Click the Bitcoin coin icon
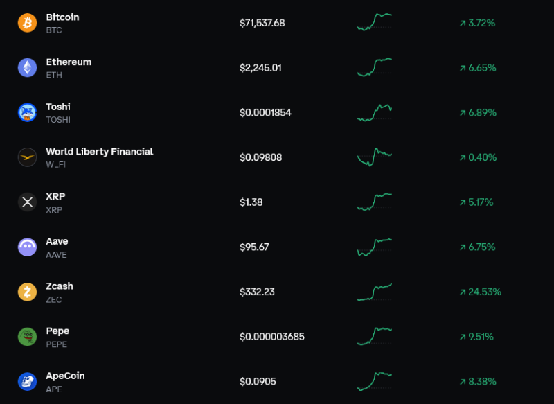Viewport: 554px width, 404px height. pos(27,23)
